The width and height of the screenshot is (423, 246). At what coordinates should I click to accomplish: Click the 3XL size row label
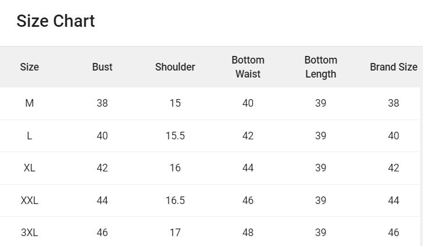[29, 233]
